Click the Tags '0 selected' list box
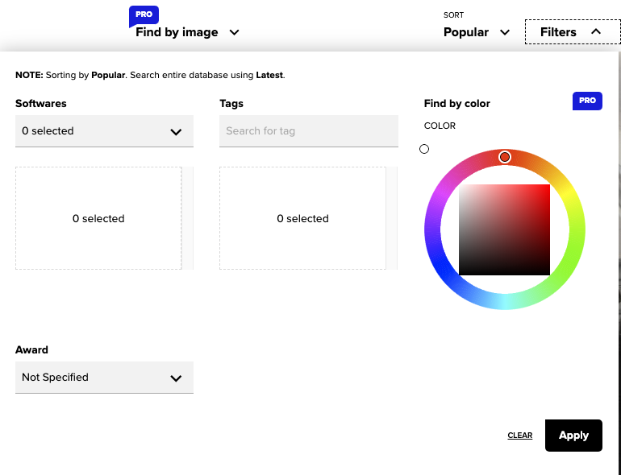Screen dimensions: 621x475 coord(302,218)
